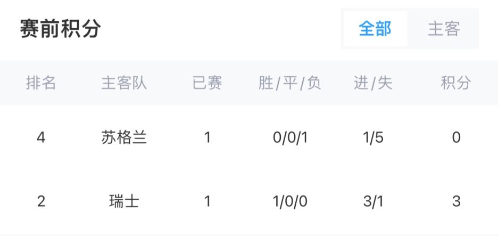Click the 排名 column header
This screenshot has width=498, height=236.
tap(41, 83)
